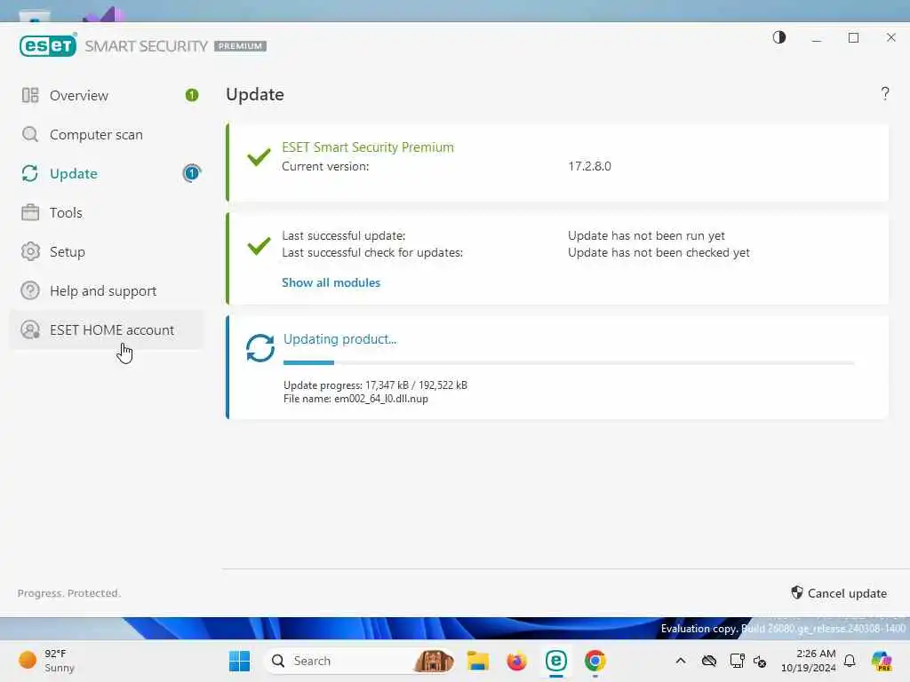Click the Setup gear icon
This screenshot has width=910, height=682.
pos(30,251)
